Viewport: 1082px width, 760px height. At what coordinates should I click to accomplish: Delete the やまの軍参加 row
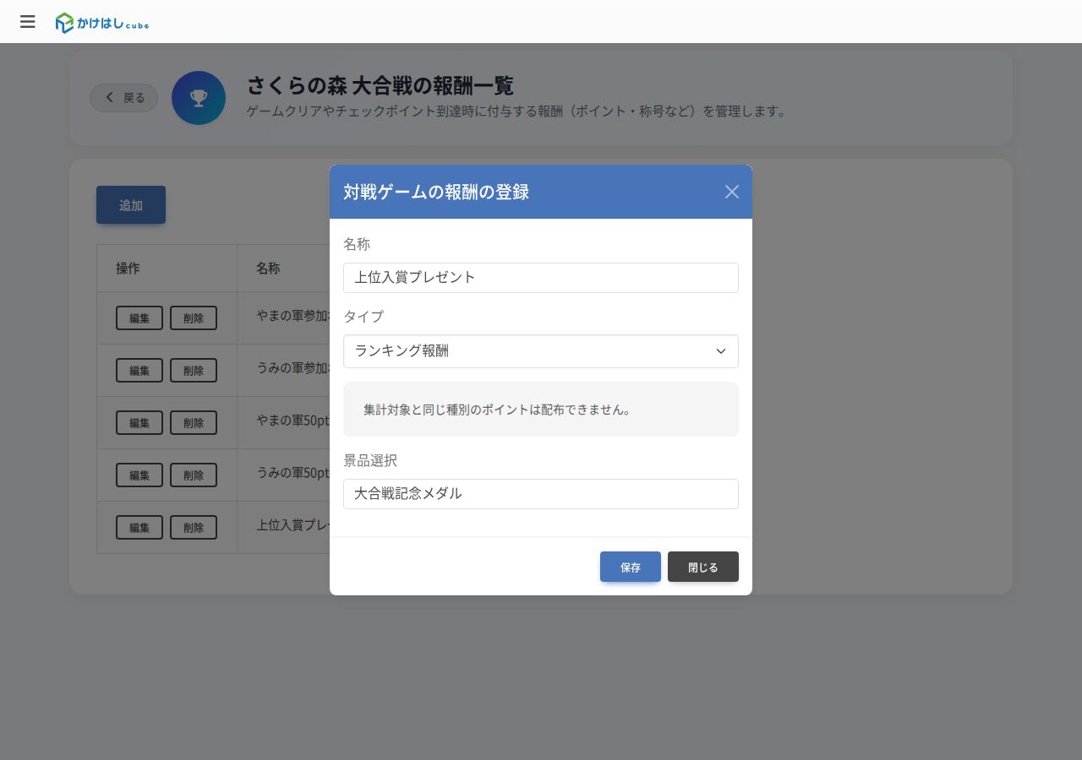[194, 318]
